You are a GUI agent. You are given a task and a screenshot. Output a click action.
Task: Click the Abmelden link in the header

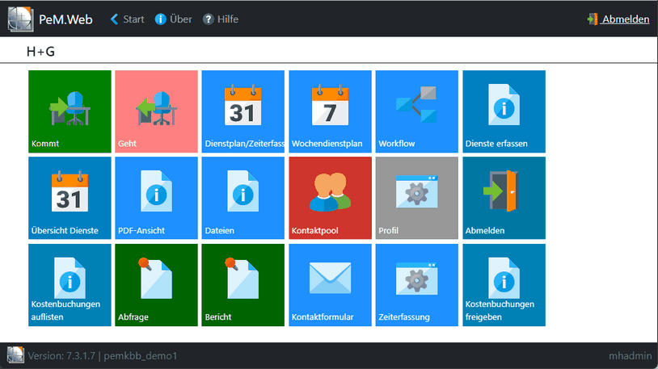coord(618,19)
